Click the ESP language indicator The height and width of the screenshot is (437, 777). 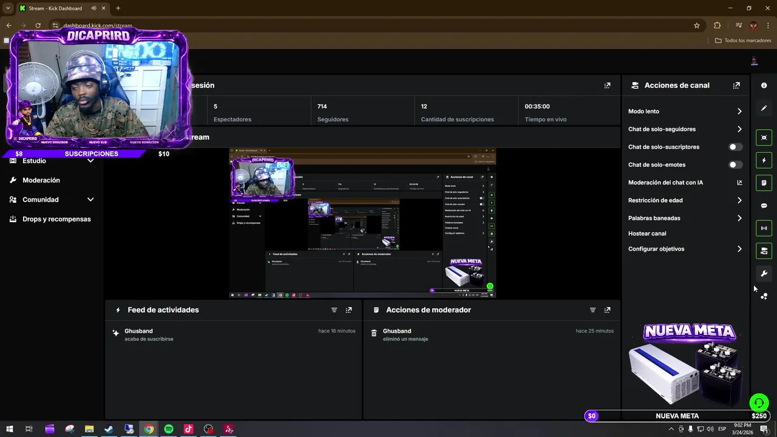pyautogui.click(x=722, y=429)
